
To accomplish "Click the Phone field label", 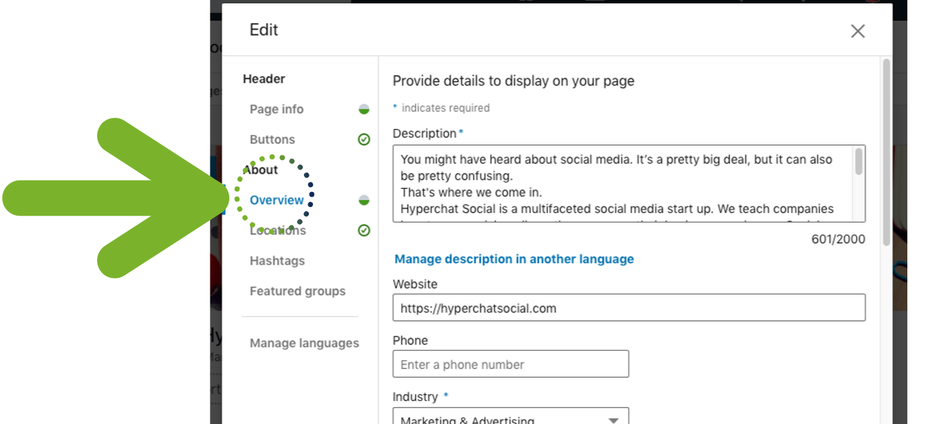I will pos(411,341).
